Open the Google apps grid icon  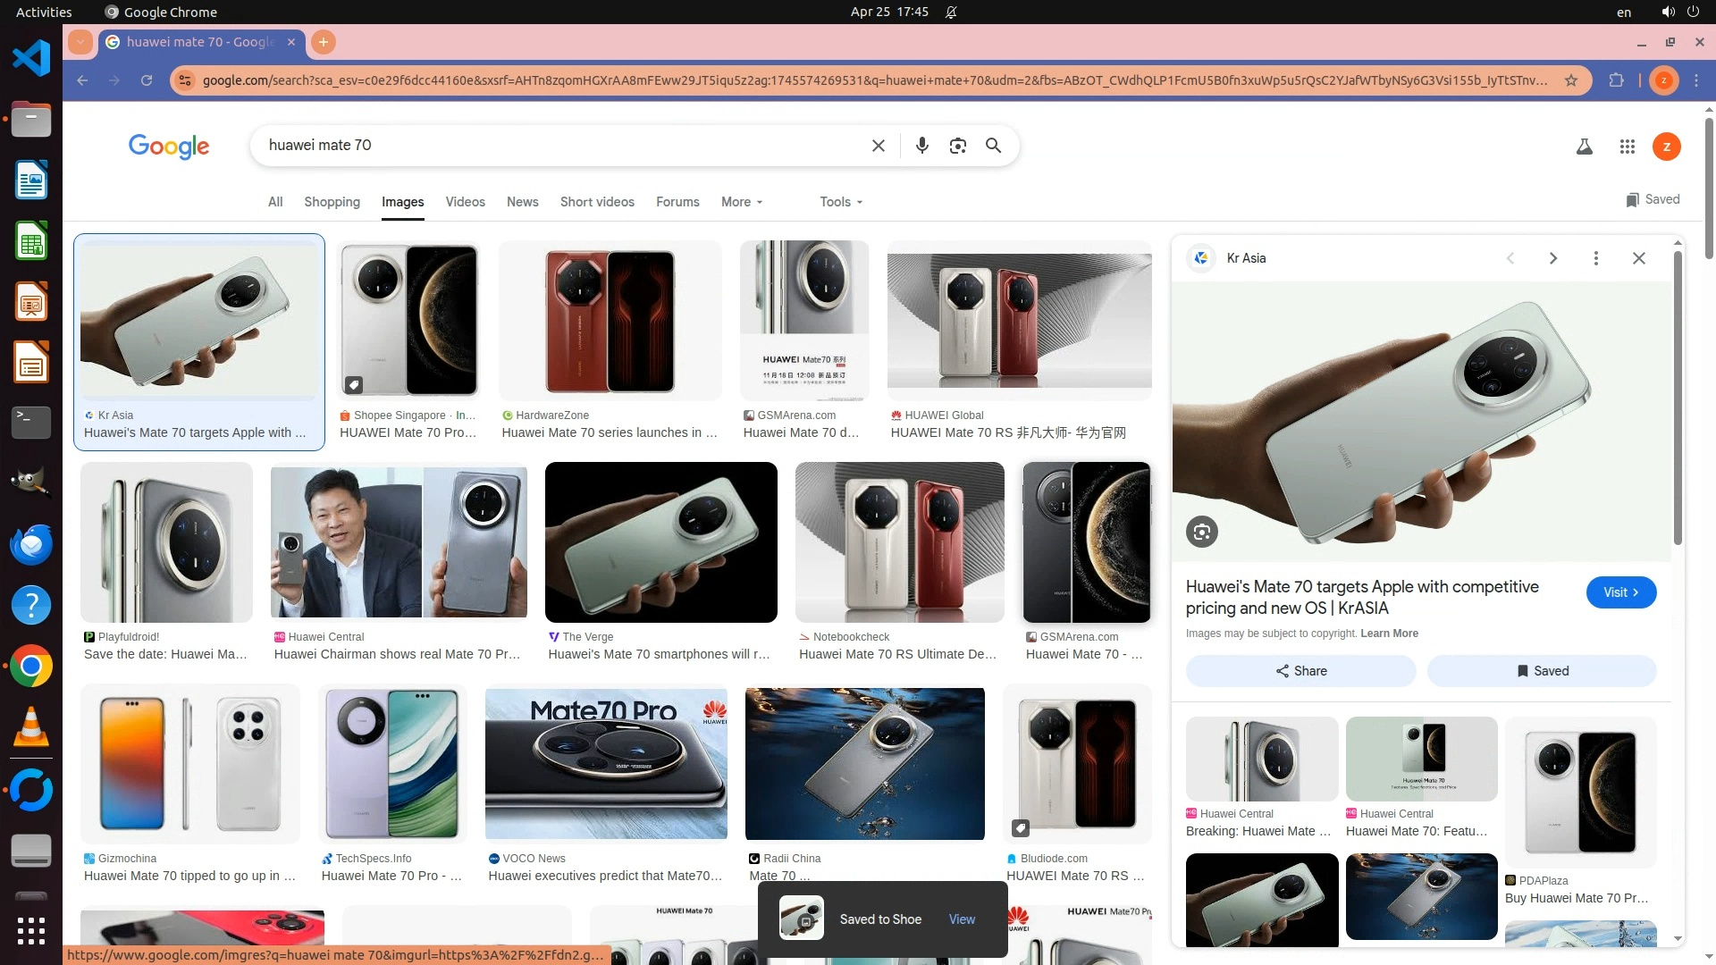(1627, 147)
